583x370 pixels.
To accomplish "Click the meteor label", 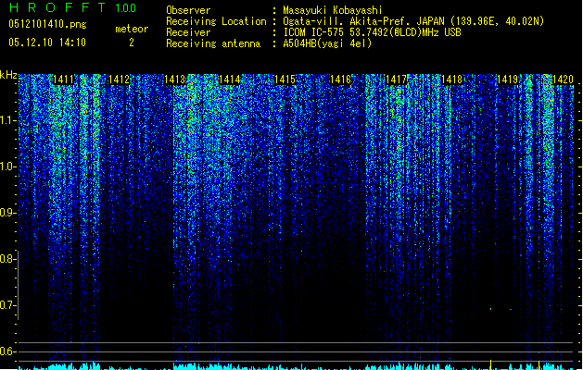I will pyautogui.click(x=132, y=29).
